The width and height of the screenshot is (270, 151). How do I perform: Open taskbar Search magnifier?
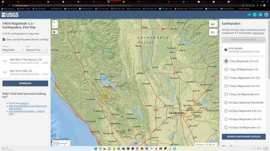(x=100, y=148)
